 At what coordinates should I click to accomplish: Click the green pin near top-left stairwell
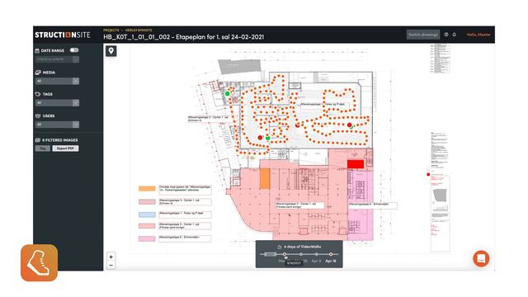coord(228,93)
